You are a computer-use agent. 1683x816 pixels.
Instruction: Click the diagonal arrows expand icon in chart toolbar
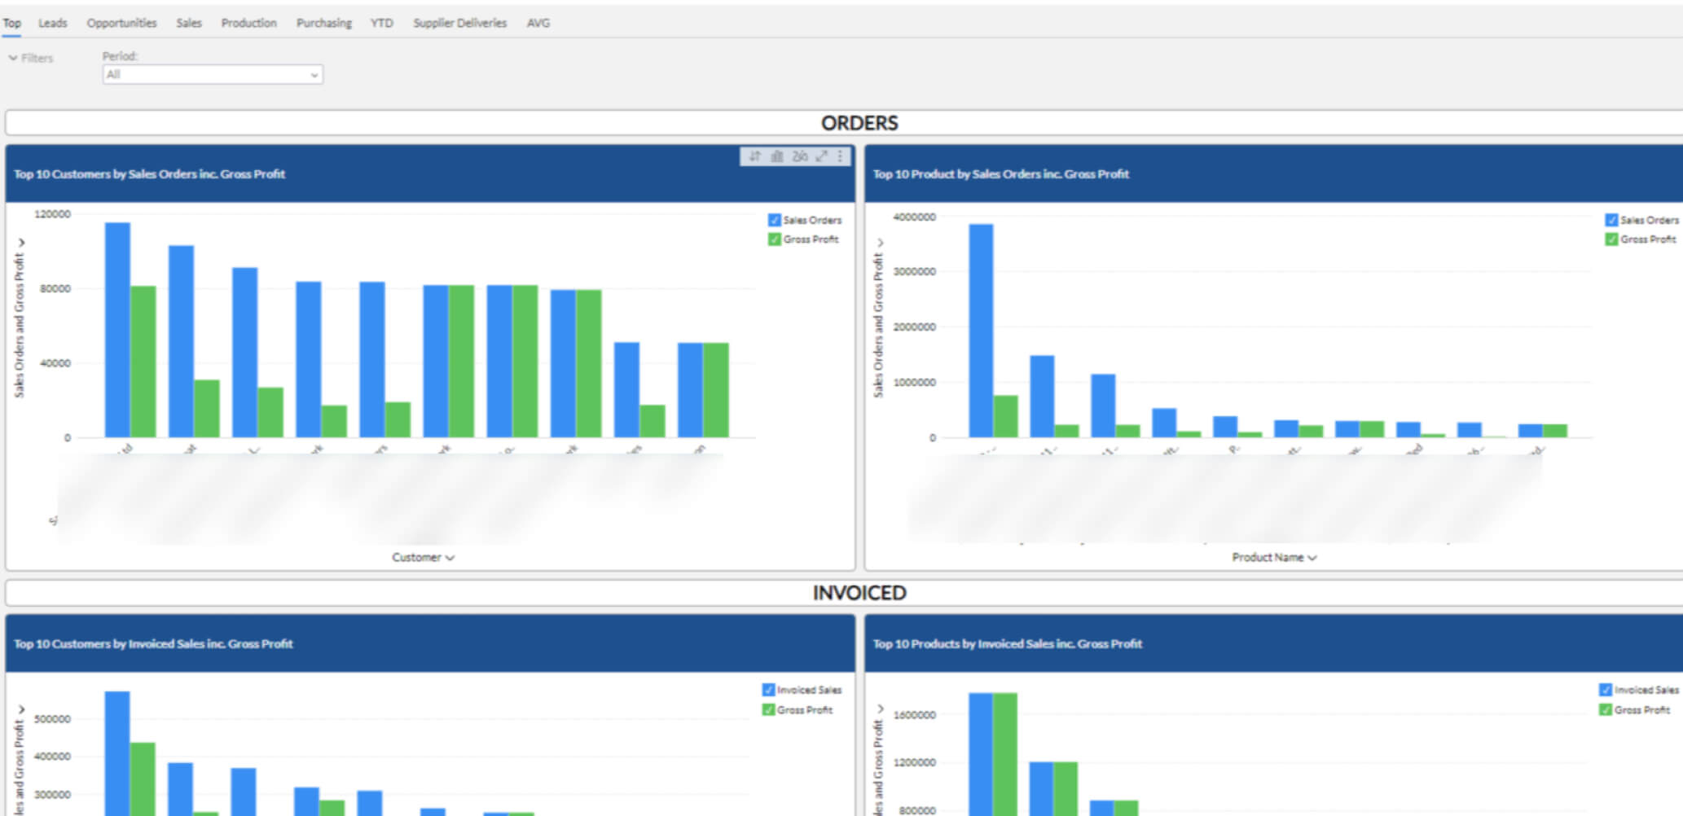point(821,156)
